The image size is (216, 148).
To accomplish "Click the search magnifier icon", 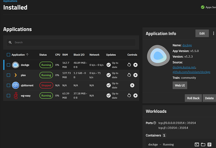I will pyautogui.click(x=10, y=42).
